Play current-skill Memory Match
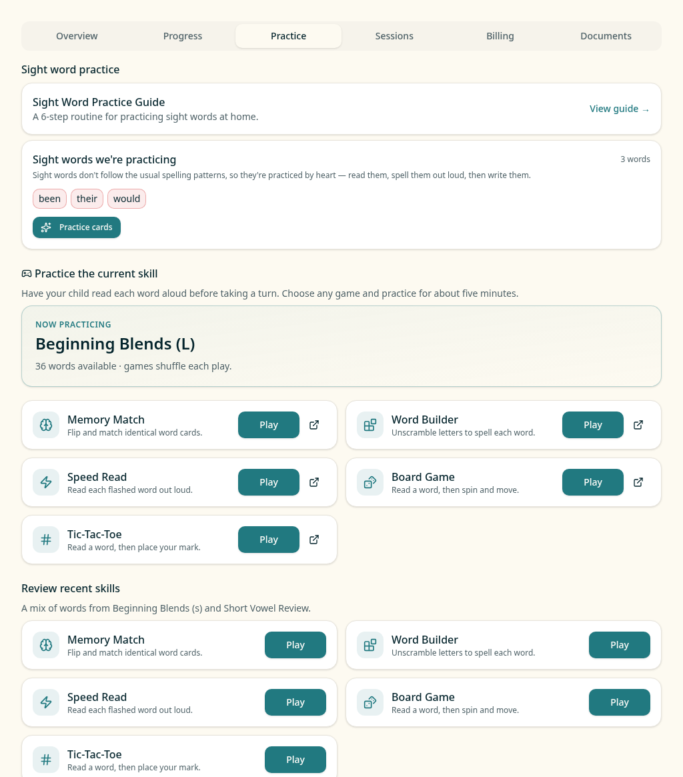This screenshot has height=777, width=683. [x=269, y=425]
